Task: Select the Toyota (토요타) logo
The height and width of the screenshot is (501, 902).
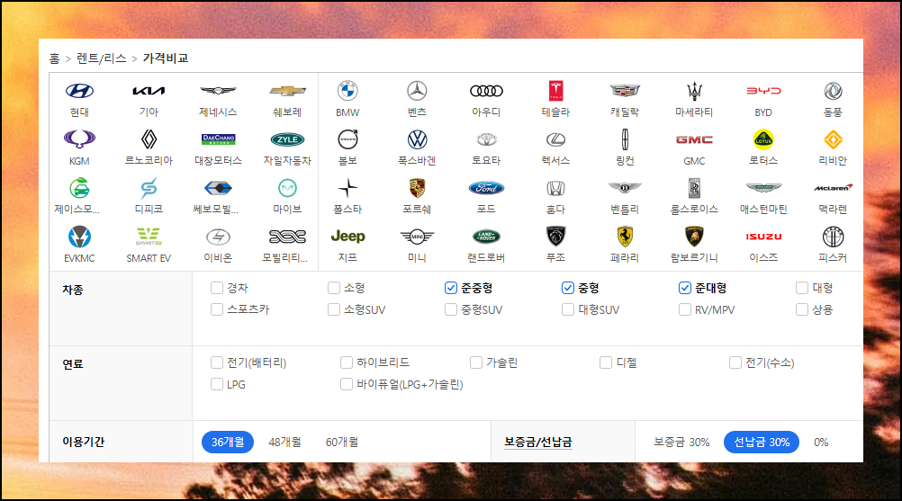Action: [486, 139]
